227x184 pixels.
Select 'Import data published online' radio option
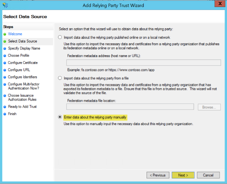[60, 37]
